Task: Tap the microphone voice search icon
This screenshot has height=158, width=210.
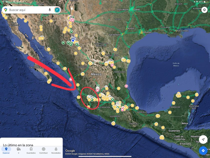Action: 50,10
